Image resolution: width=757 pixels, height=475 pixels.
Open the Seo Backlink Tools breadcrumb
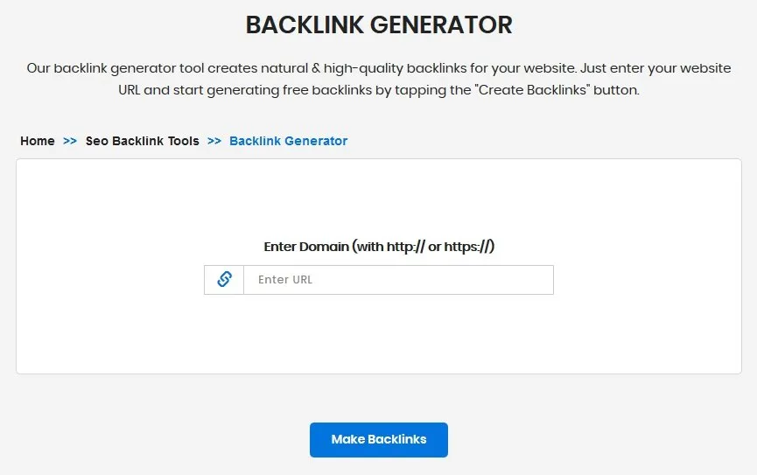(142, 141)
